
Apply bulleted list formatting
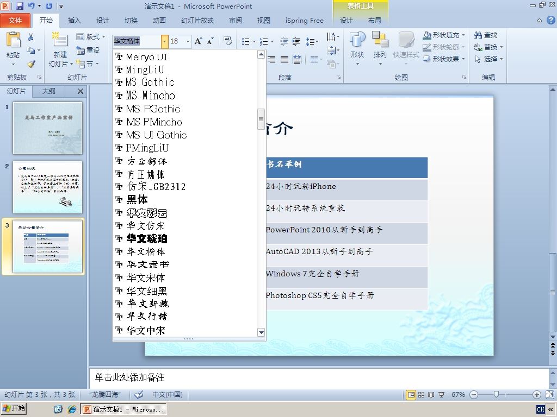245,41
